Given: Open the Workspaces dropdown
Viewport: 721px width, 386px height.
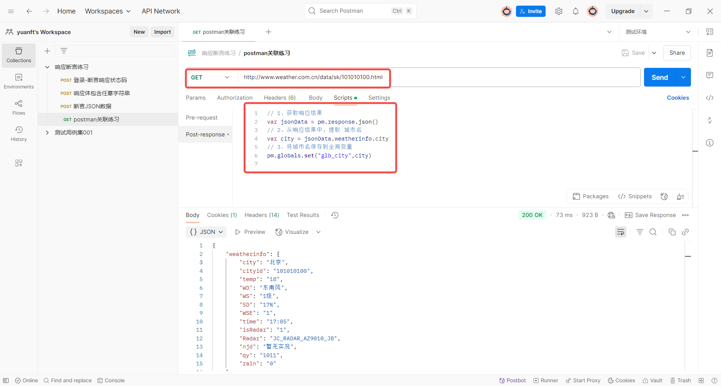Looking at the screenshot, I should [x=108, y=11].
